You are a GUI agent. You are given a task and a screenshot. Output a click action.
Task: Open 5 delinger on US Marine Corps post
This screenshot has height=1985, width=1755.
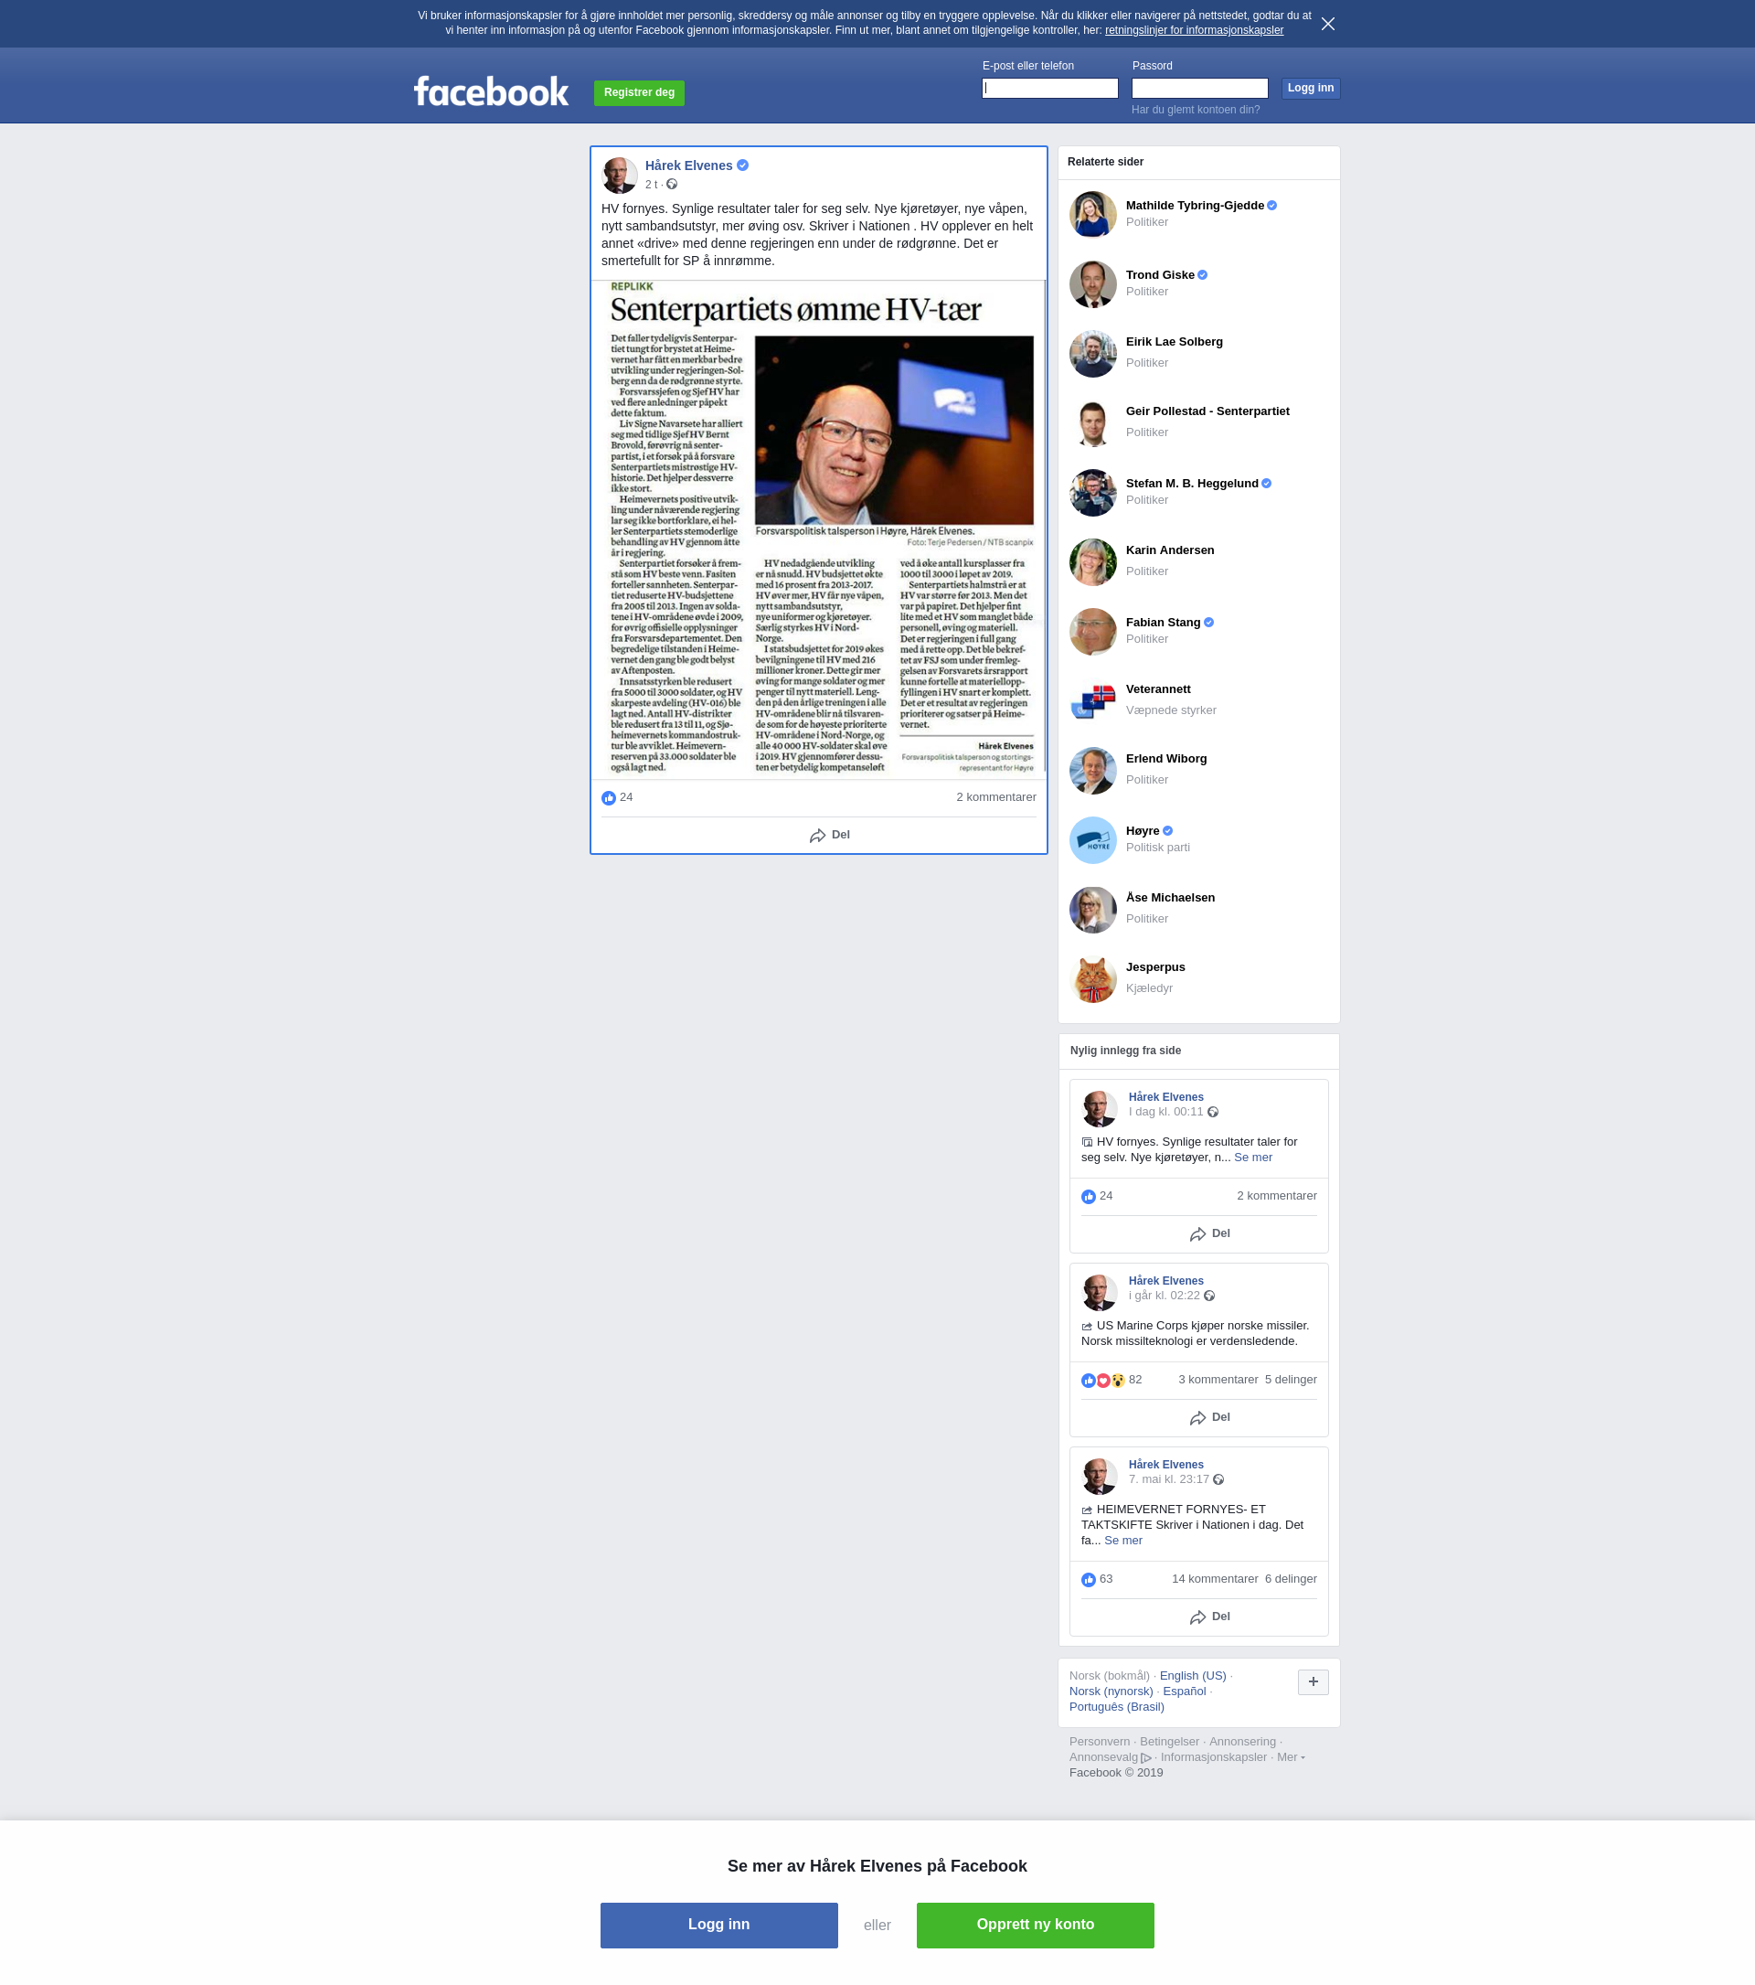tap(1291, 1380)
